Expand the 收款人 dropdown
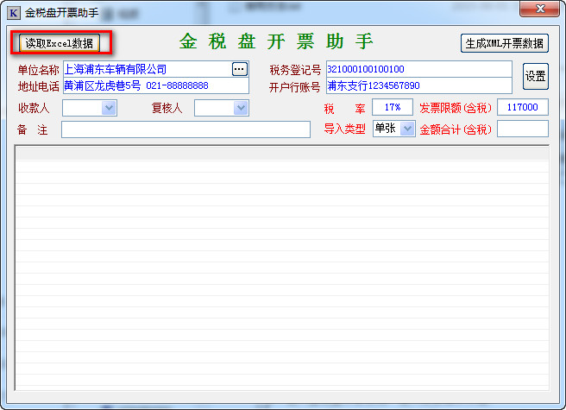The height and width of the screenshot is (410, 566). point(109,108)
